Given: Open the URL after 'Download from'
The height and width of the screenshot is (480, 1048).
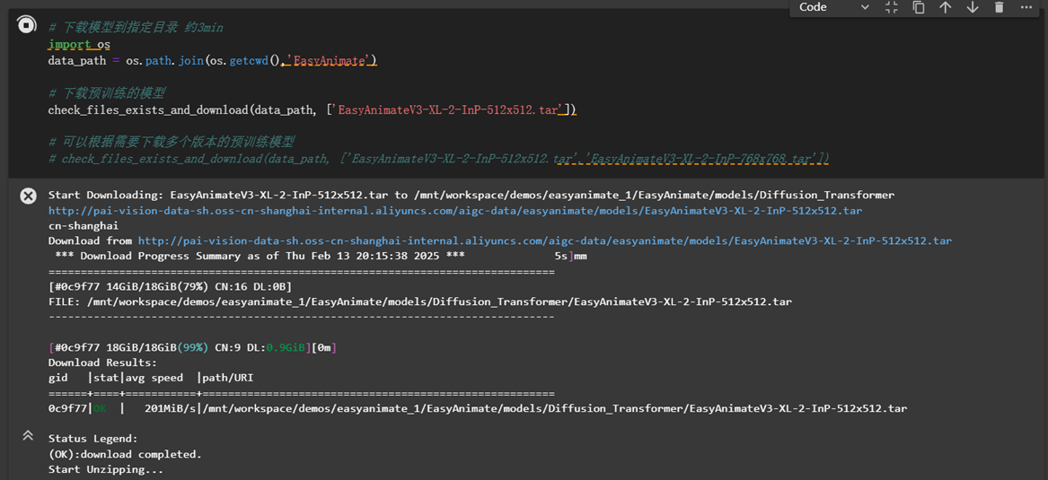Looking at the screenshot, I should (x=545, y=240).
